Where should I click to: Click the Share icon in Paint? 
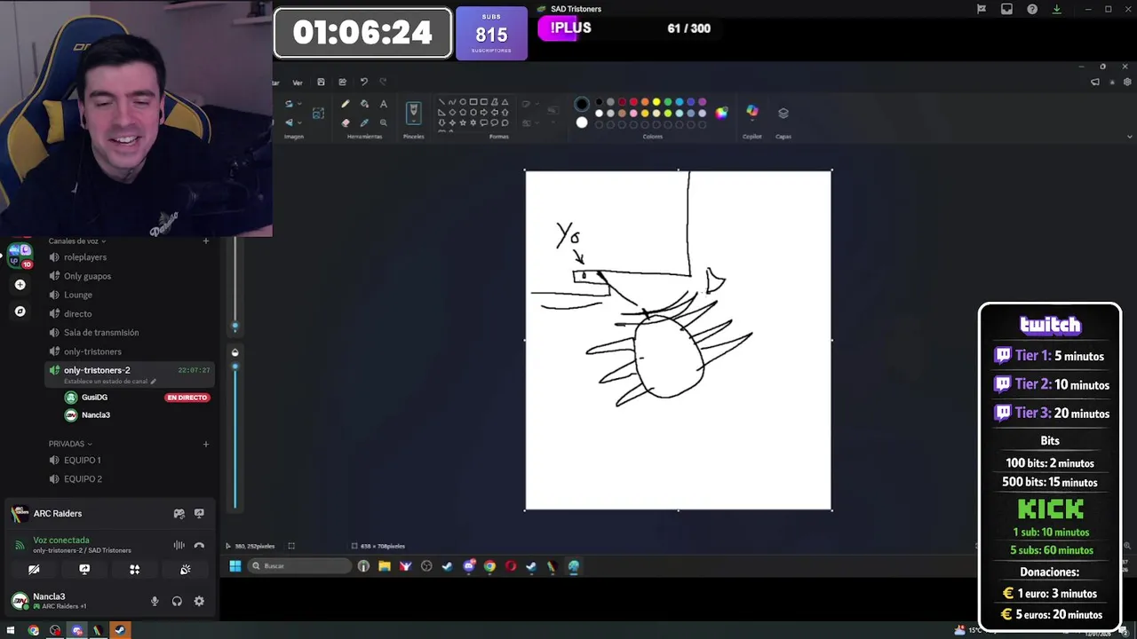tap(342, 82)
